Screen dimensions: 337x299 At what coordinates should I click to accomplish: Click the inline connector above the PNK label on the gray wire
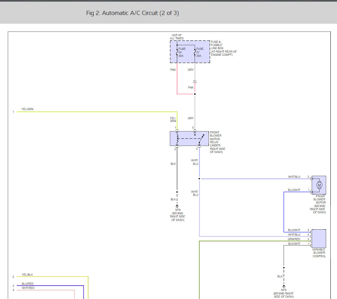tap(195, 82)
